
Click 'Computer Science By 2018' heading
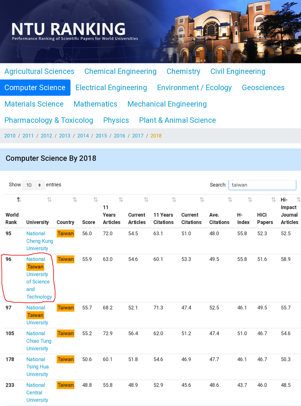point(51,158)
